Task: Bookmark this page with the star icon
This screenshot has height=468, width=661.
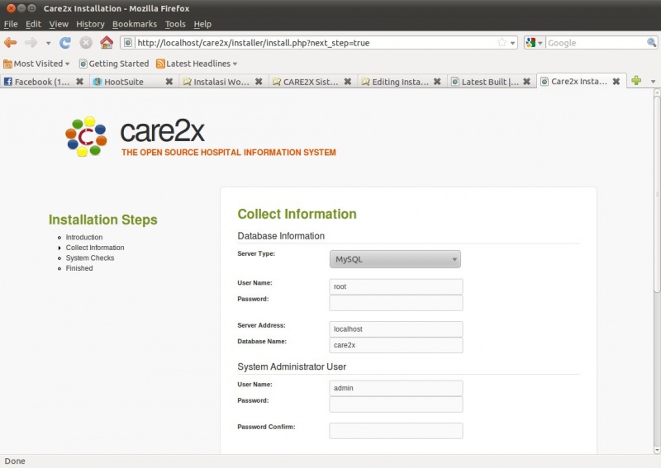Action: [502, 43]
